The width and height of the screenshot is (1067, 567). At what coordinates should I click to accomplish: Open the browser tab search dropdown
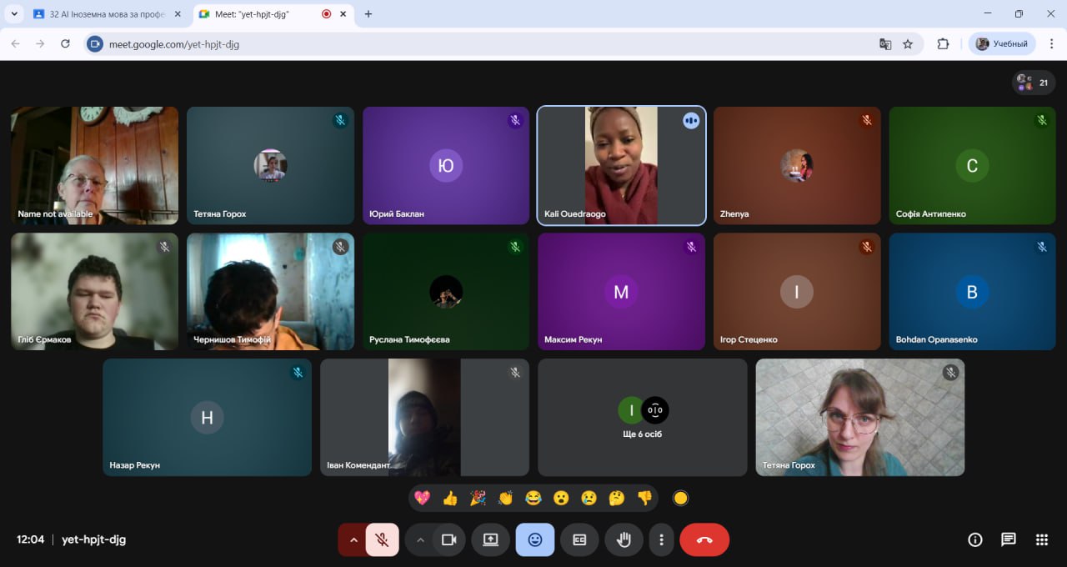14,14
